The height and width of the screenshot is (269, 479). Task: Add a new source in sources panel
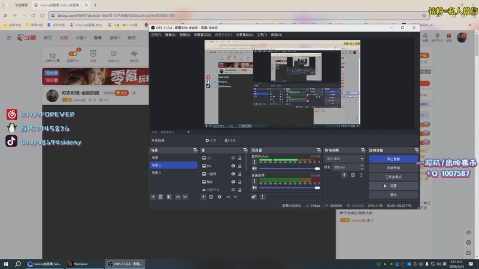[x=204, y=197]
